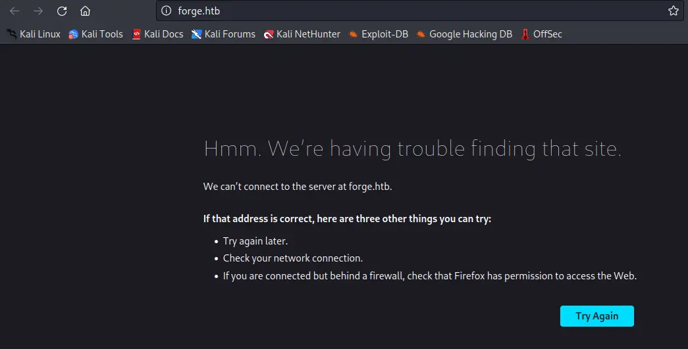The height and width of the screenshot is (349, 688).
Task: Open the Kali NetHunter bookmark
Action: point(302,34)
